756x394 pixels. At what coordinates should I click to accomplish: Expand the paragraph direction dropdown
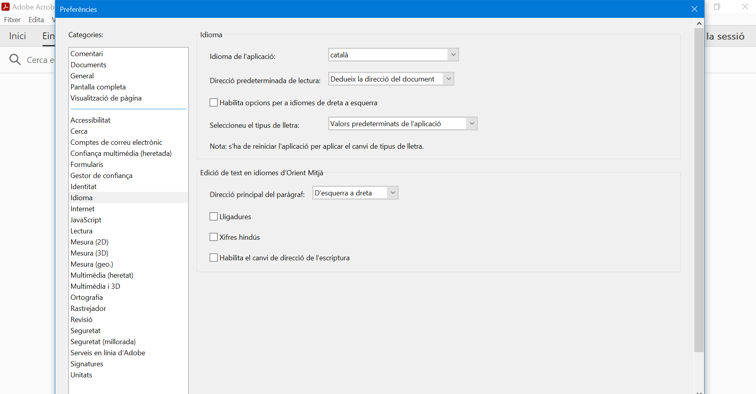392,193
